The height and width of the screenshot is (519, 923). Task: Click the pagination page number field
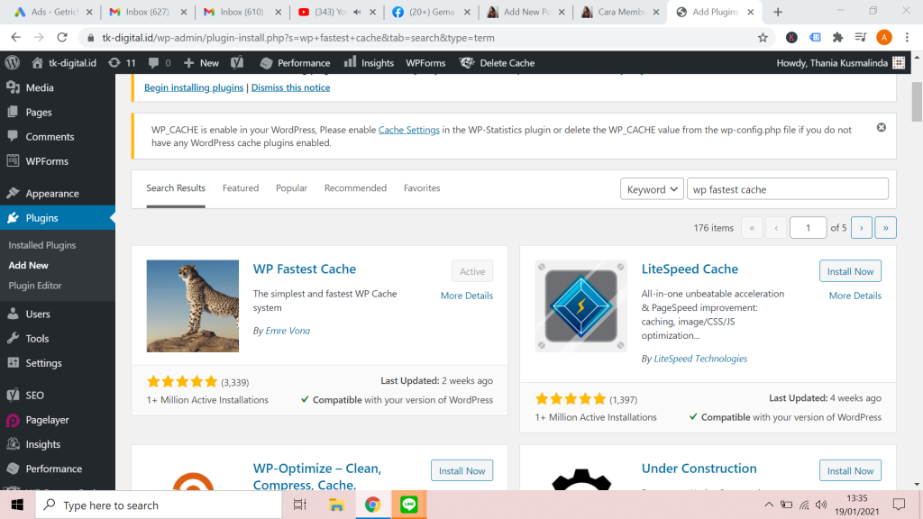(808, 227)
